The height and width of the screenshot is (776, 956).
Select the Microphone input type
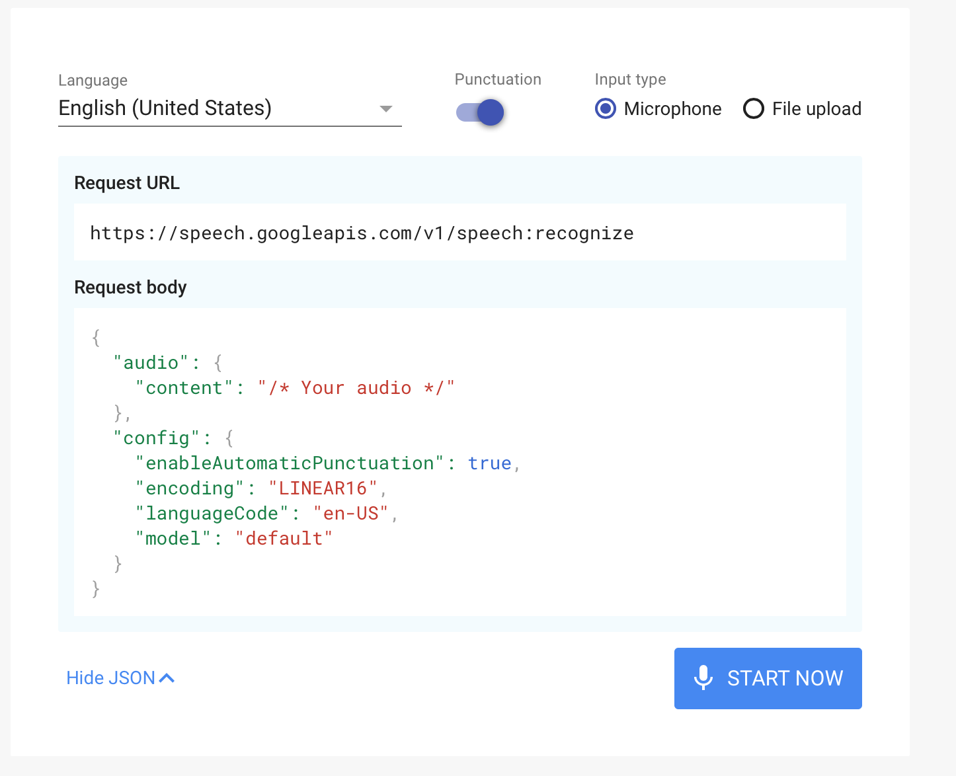tap(658, 108)
